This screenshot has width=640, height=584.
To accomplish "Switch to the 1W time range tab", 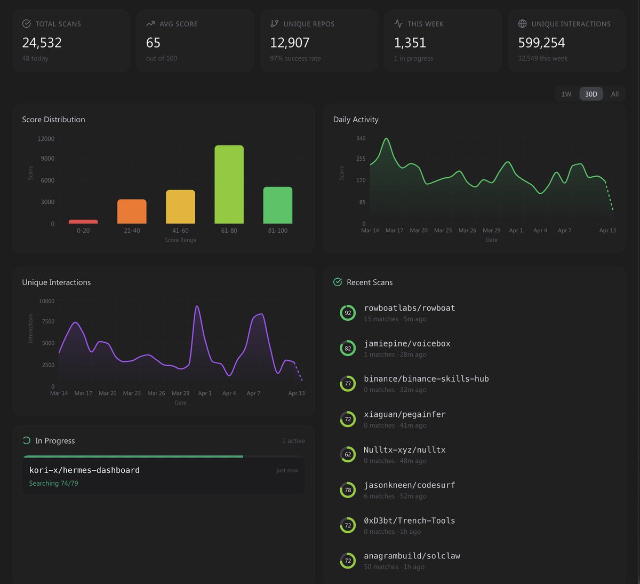I will pos(566,93).
